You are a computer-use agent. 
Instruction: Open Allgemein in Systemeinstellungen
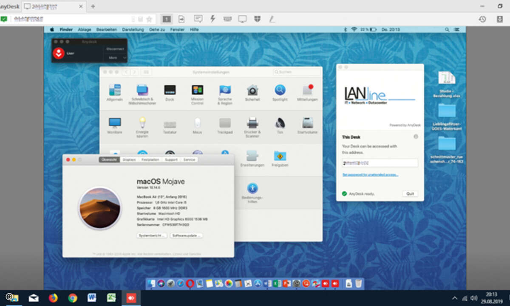(115, 93)
